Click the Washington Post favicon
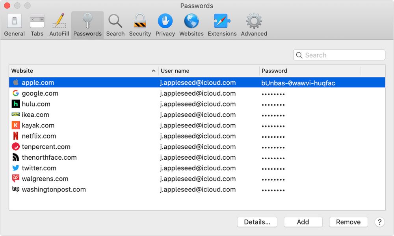This screenshot has height=236, width=394. [16, 189]
